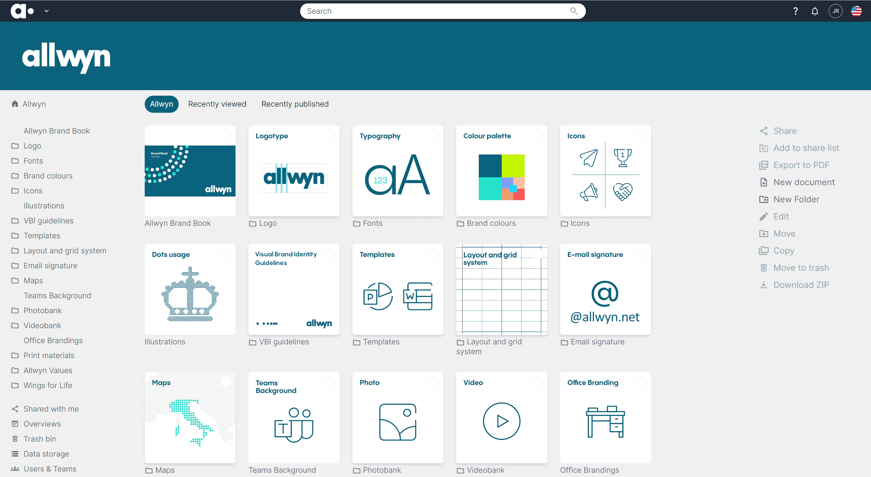Switch to the Allwyn tab
The height and width of the screenshot is (477, 871).
pos(162,104)
